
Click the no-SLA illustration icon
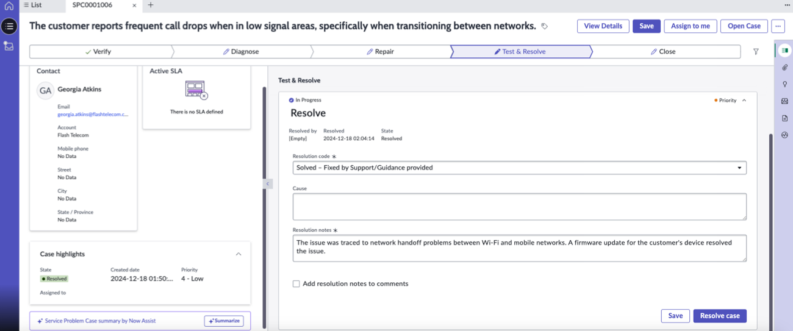coord(196,90)
